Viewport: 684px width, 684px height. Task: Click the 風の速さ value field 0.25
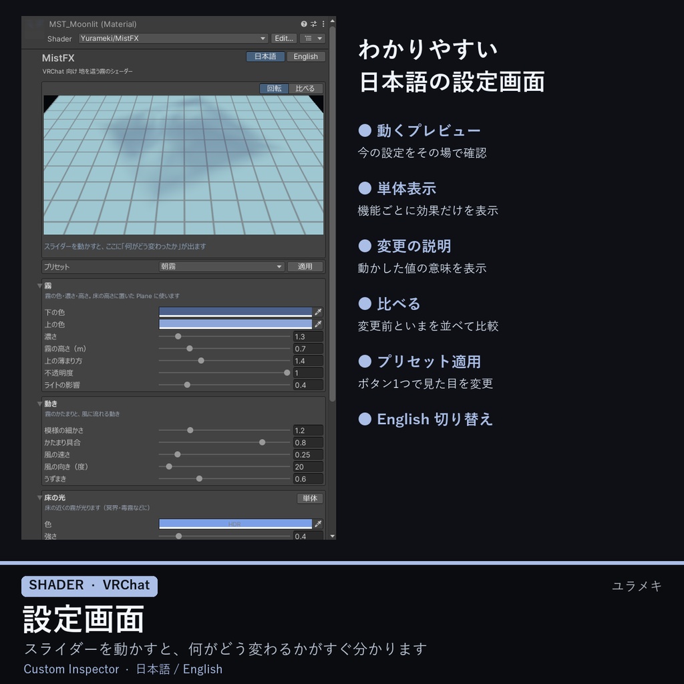(308, 454)
